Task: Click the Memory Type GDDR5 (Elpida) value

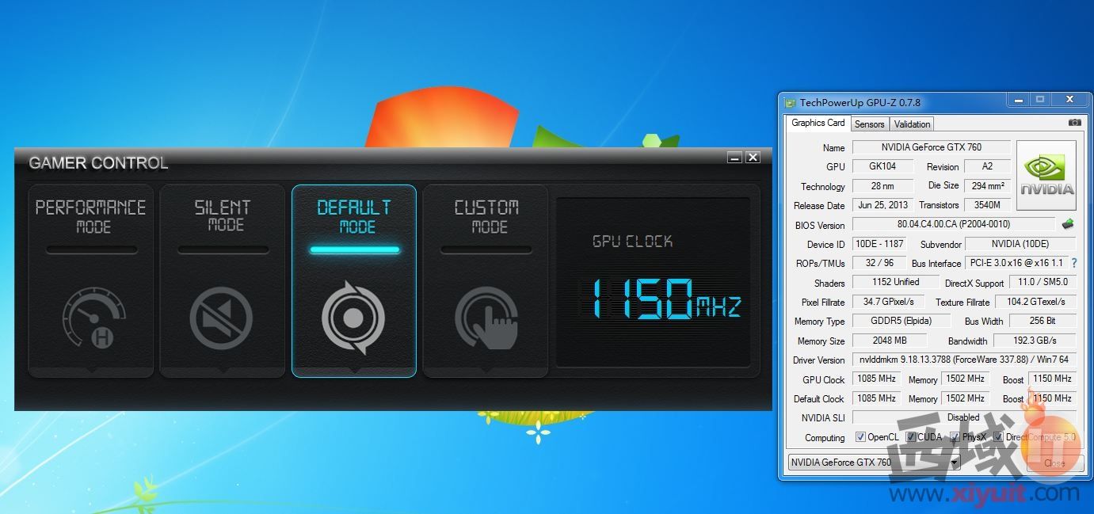Action: pyautogui.click(x=902, y=321)
